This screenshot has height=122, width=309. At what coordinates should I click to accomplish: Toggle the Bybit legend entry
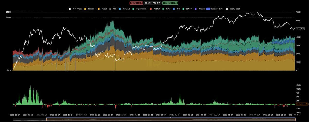(103, 9)
